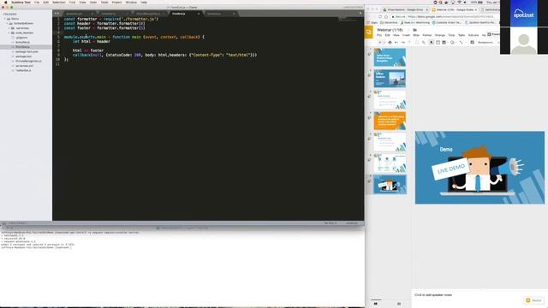Select the text box tool in Slides
The image size is (548, 308).
pos(438,42)
